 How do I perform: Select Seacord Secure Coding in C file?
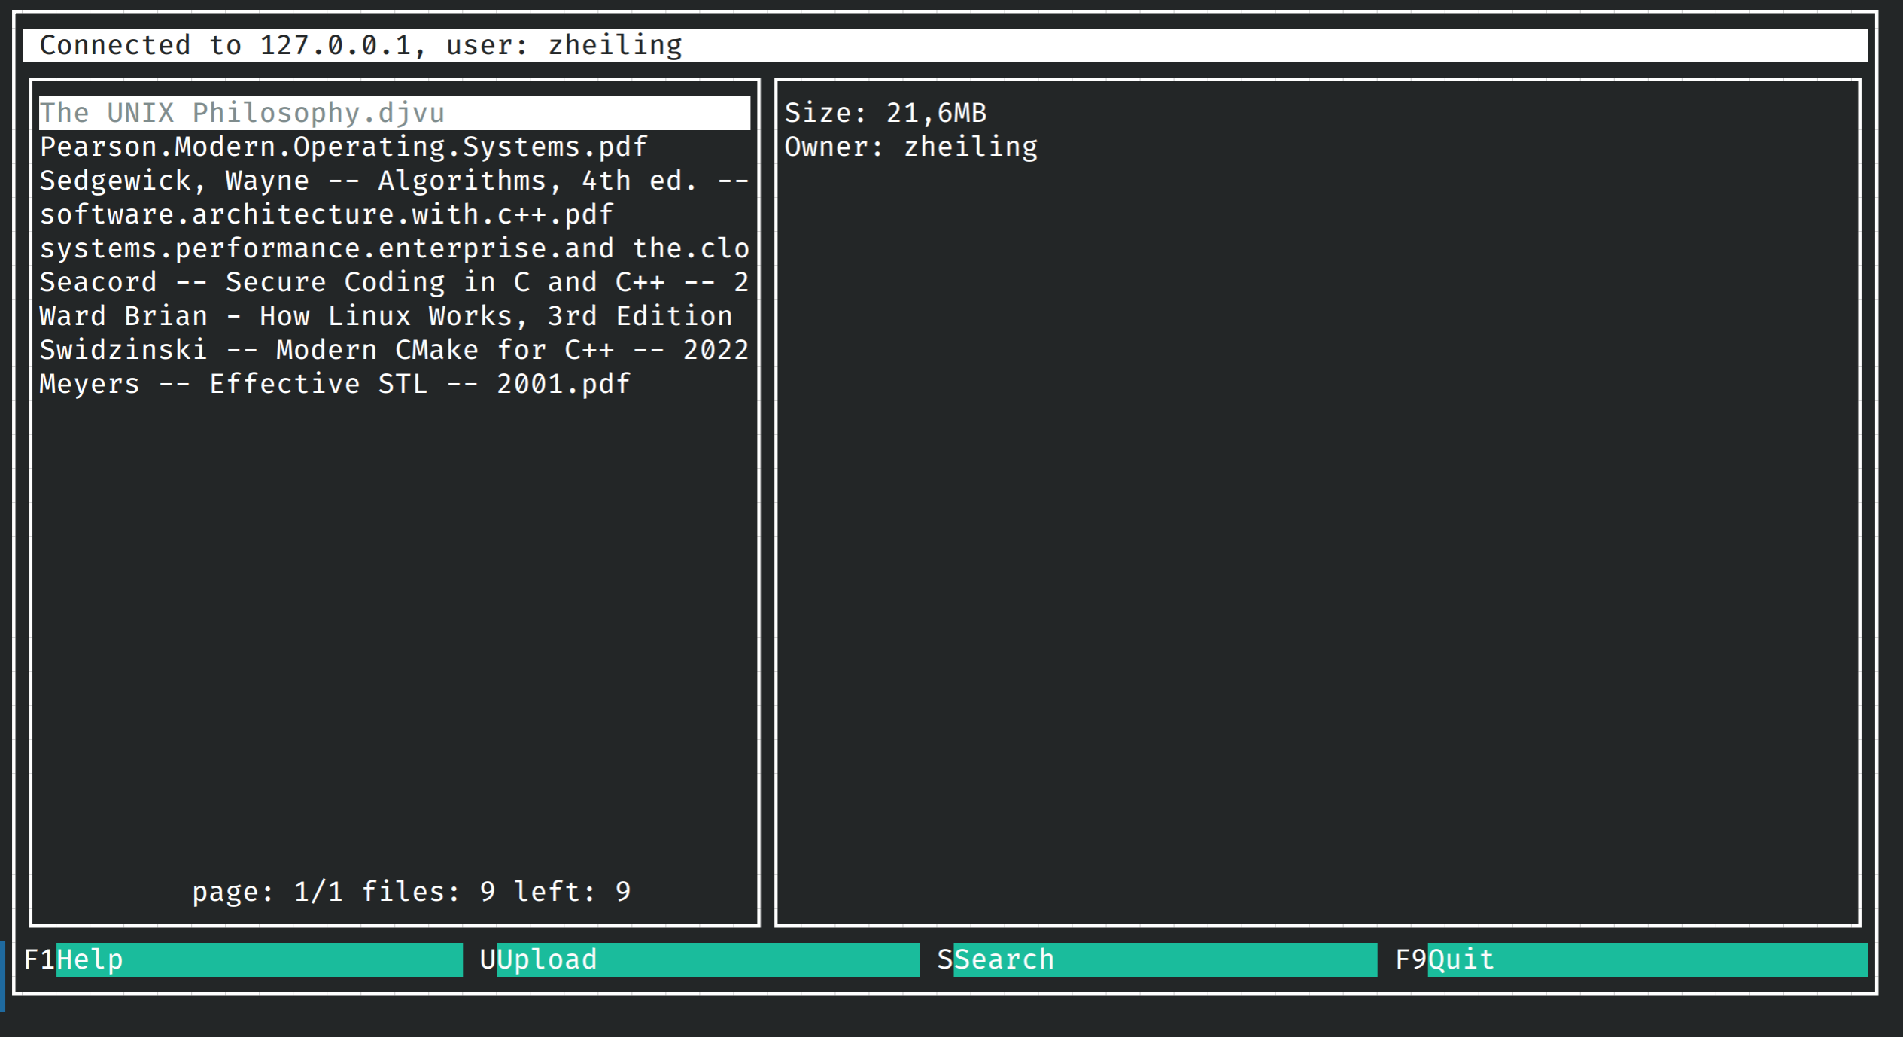394,282
